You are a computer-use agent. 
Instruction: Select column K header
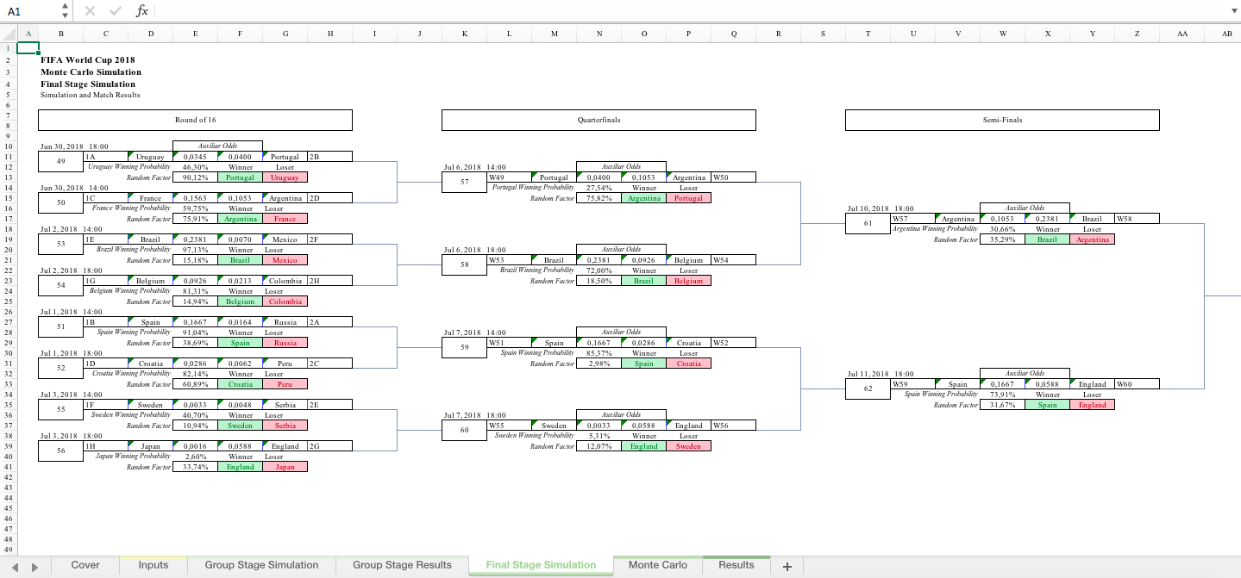(464, 34)
